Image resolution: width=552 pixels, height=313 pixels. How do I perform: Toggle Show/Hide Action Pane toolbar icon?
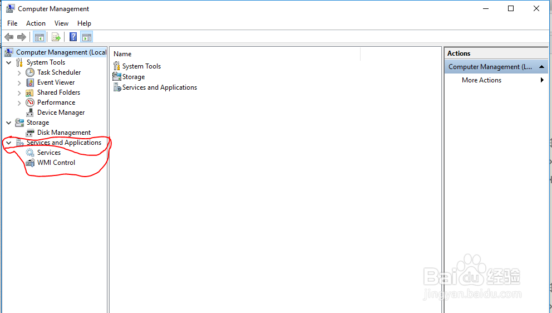87,37
